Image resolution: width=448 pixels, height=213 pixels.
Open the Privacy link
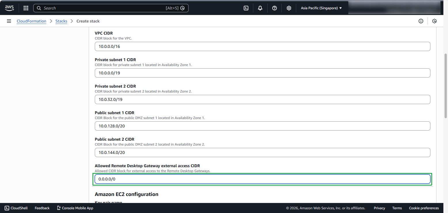click(x=379, y=208)
